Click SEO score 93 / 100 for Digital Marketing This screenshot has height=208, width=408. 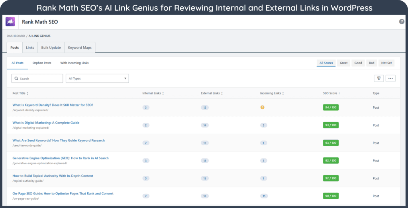[331, 125]
